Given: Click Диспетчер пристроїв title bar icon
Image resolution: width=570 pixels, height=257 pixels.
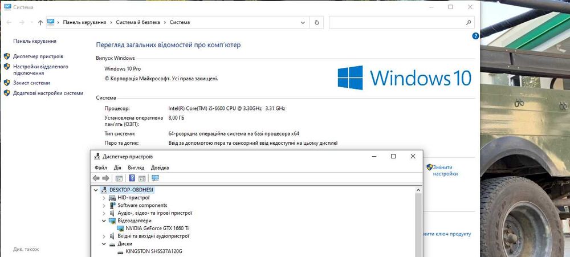Looking at the screenshot, I should [x=97, y=157].
